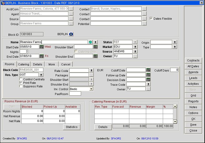The image size is (205, 143).
Task: Uncheck the Dates Flexible checkbox
Action: [151, 19]
